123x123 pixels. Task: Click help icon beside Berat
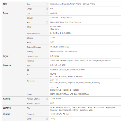pyautogui.click(x=47, y=119)
